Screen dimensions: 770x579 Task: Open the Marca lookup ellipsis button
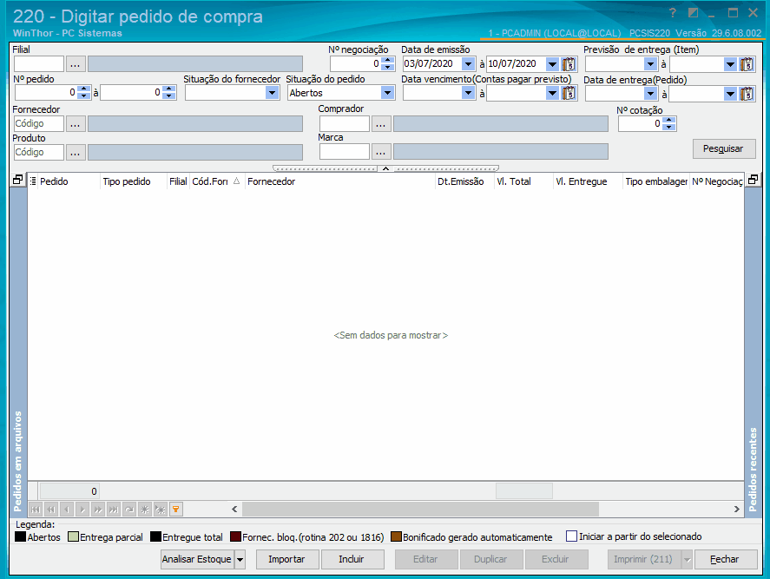pyautogui.click(x=380, y=152)
